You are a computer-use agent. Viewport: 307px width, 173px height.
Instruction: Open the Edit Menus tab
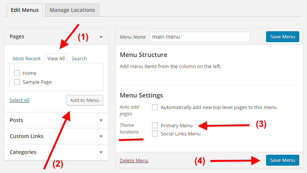click(25, 10)
